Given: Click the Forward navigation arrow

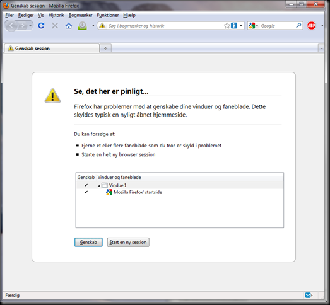Looking at the screenshot, I should tap(22, 26).
